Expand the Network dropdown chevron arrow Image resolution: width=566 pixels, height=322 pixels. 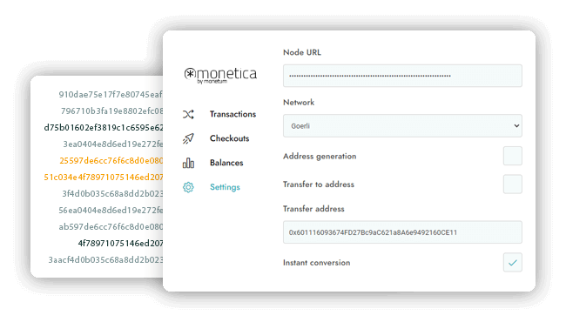pos(516,126)
